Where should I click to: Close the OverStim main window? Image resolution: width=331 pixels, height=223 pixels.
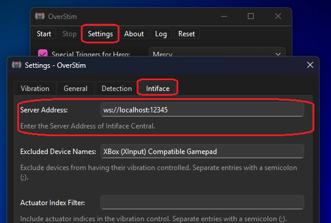pos(278,16)
